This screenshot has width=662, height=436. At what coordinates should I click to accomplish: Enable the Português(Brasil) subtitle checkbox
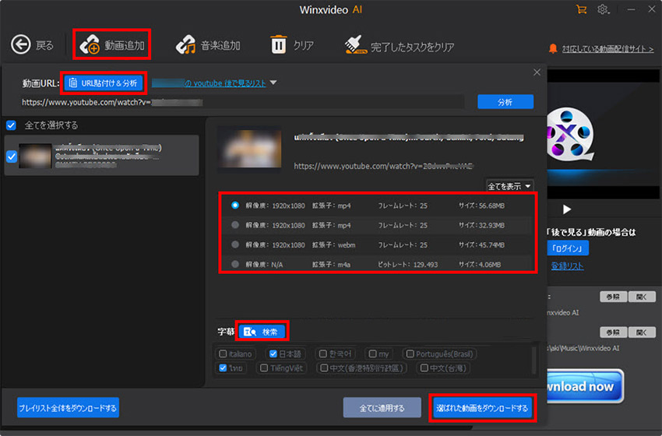pyautogui.click(x=410, y=353)
